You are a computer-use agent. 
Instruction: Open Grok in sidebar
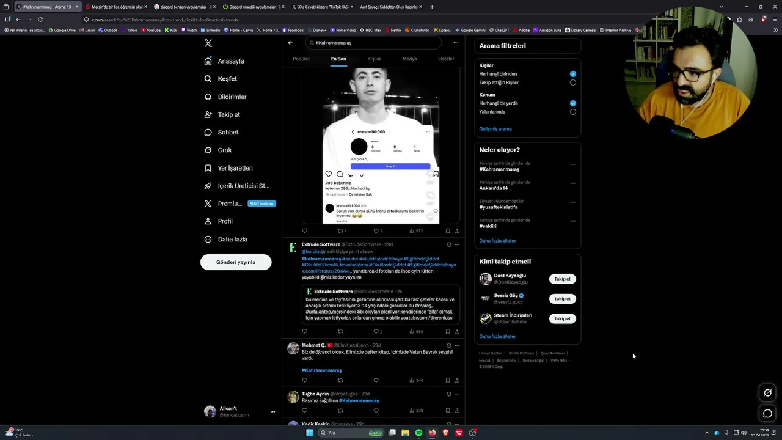pos(218,150)
